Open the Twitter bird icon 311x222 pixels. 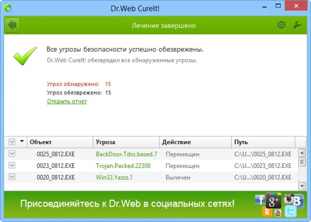pos(291,211)
